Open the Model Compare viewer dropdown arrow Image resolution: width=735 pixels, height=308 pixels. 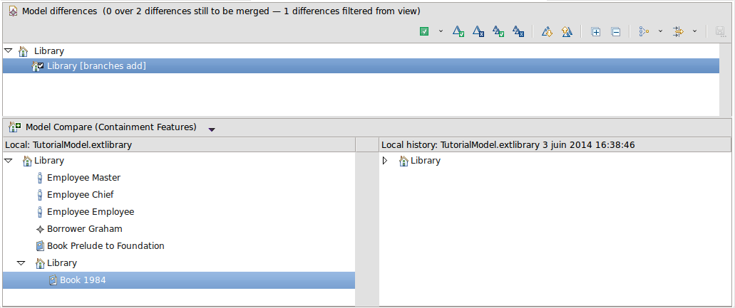click(212, 129)
